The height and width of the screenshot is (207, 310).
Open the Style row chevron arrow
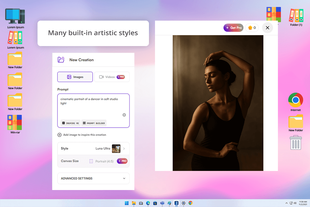tap(124, 149)
